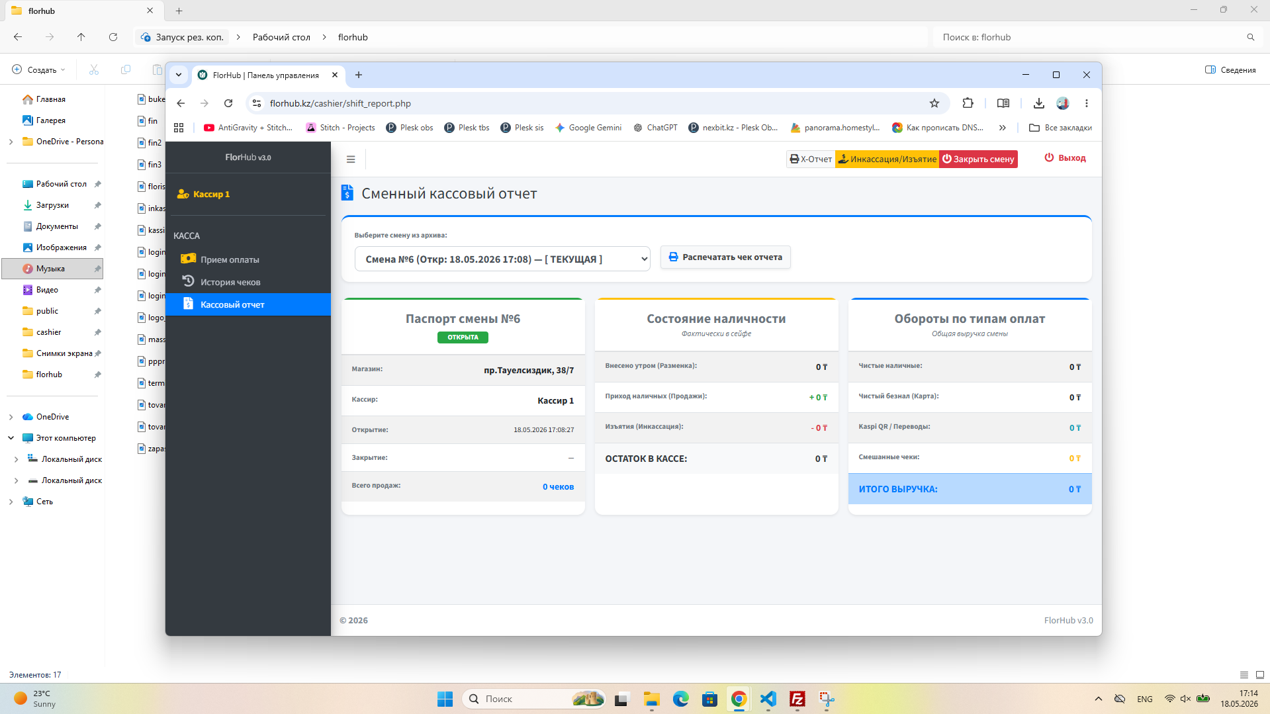Viewport: 1270px width, 714px height.
Task: Close the FlorHub Панель управления tab
Action: (335, 75)
